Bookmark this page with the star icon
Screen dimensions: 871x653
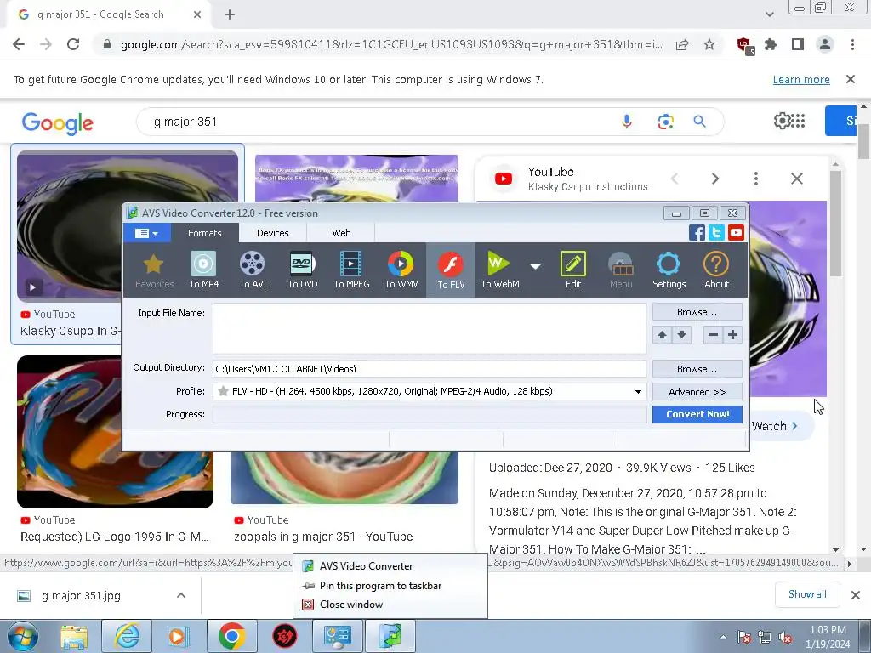coord(709,44)
